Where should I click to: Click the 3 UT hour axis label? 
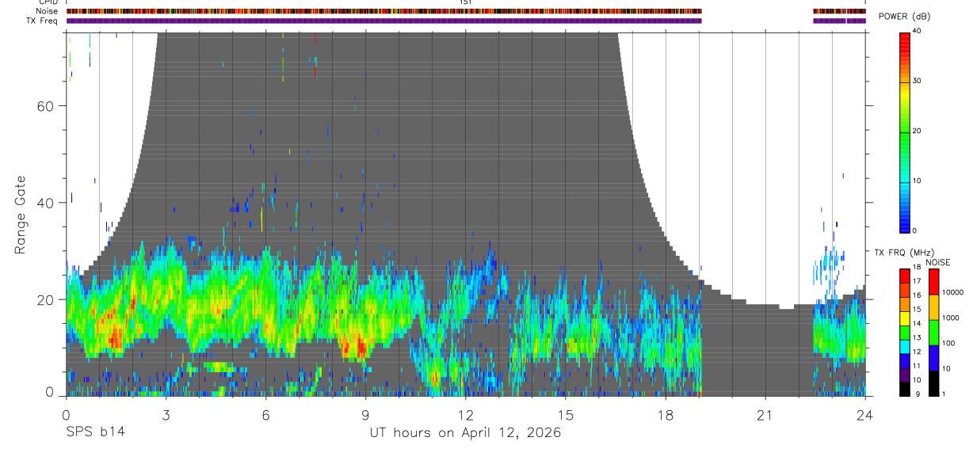pyautogui.click(x=166, y=415)
